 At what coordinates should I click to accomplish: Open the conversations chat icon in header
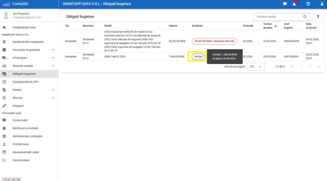click(285, 4)
